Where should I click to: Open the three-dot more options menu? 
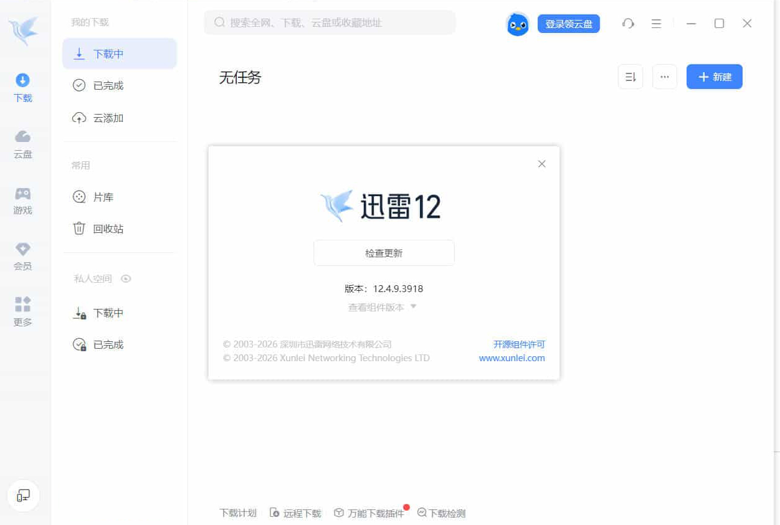664,77
